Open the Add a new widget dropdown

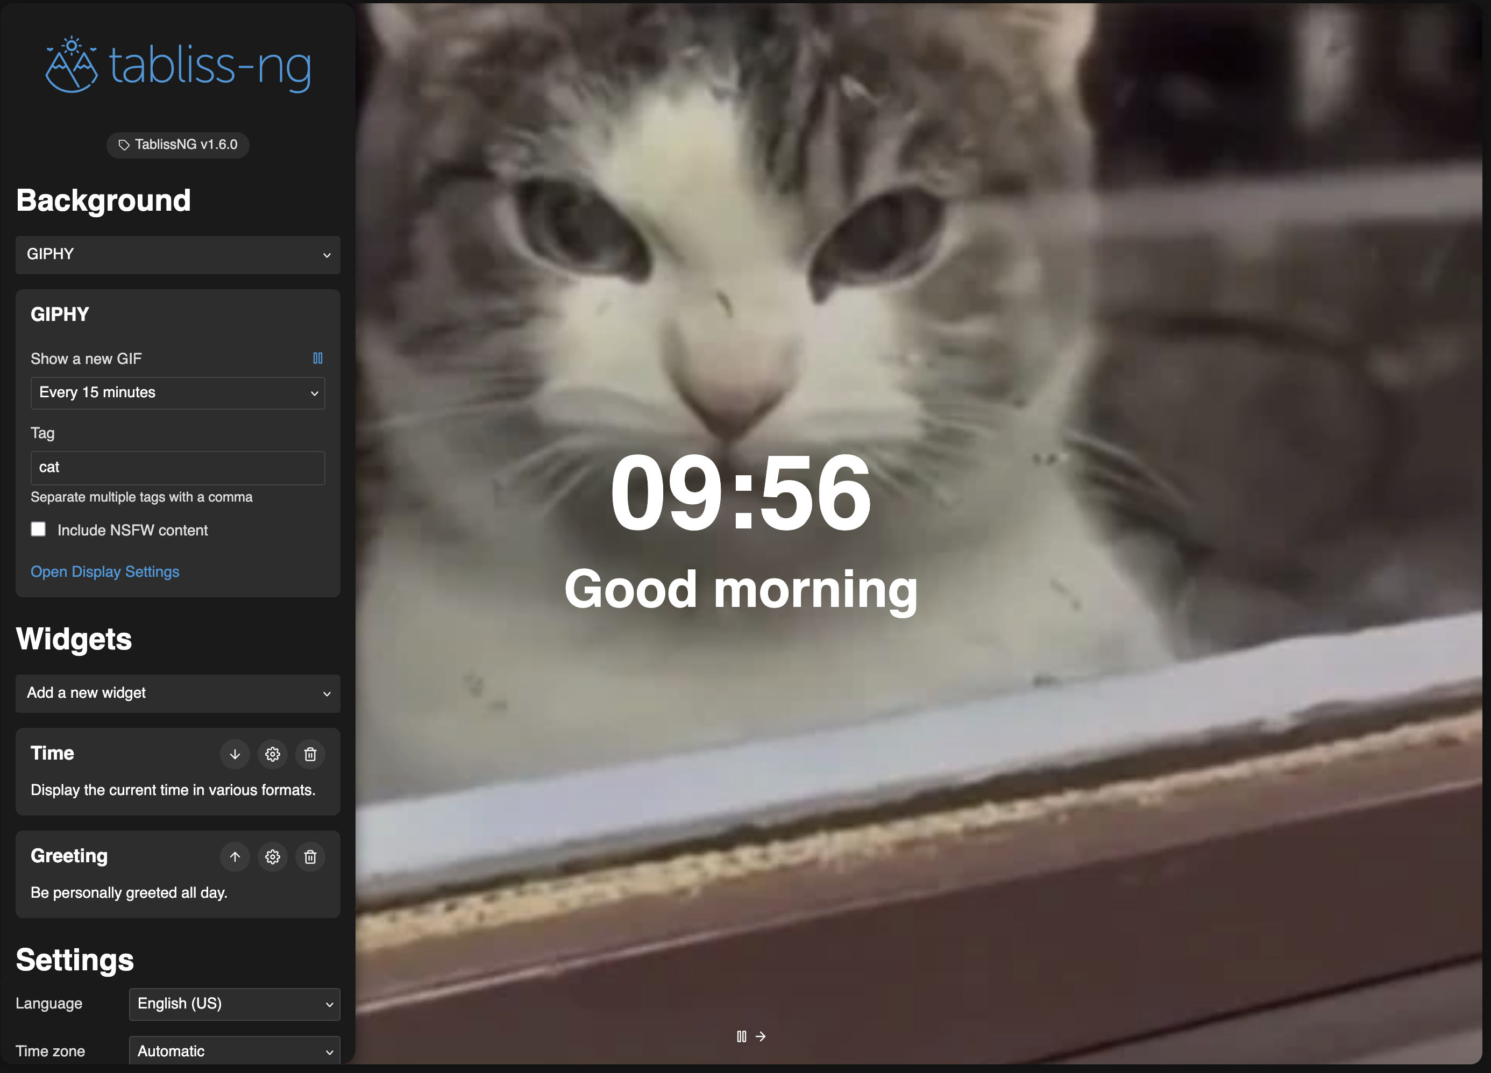[x=177, y=693]
